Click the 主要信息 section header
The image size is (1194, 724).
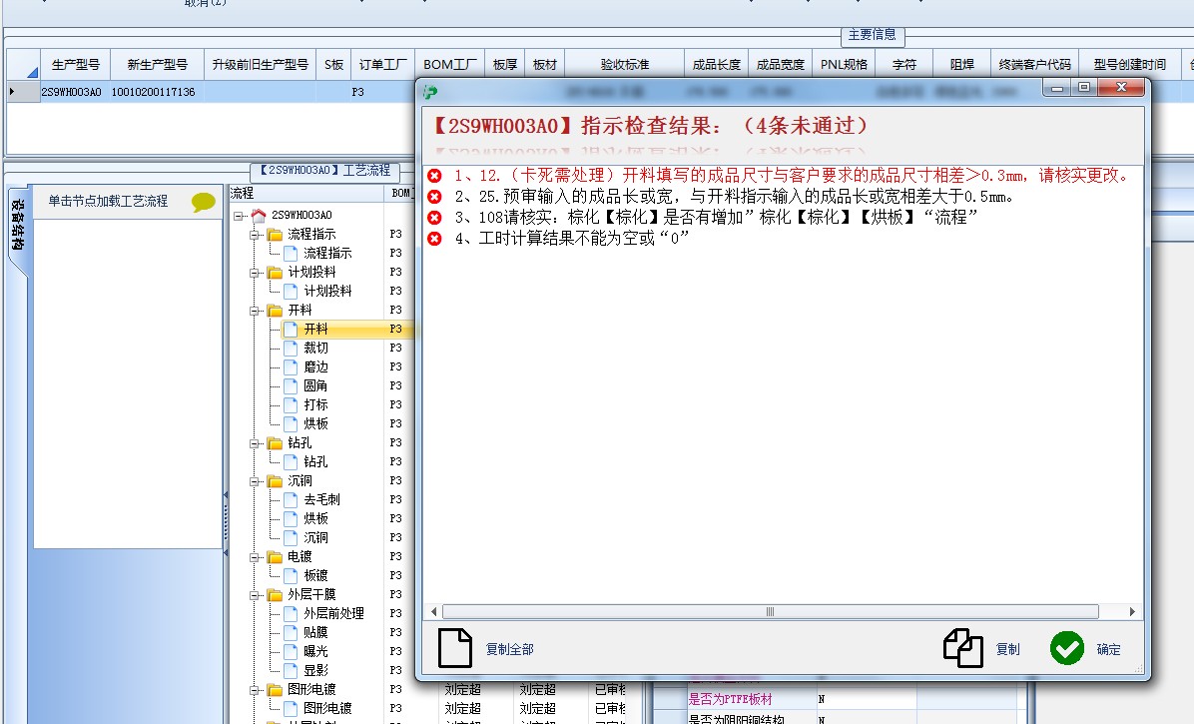pyautogui.click(x=872, y=35)
